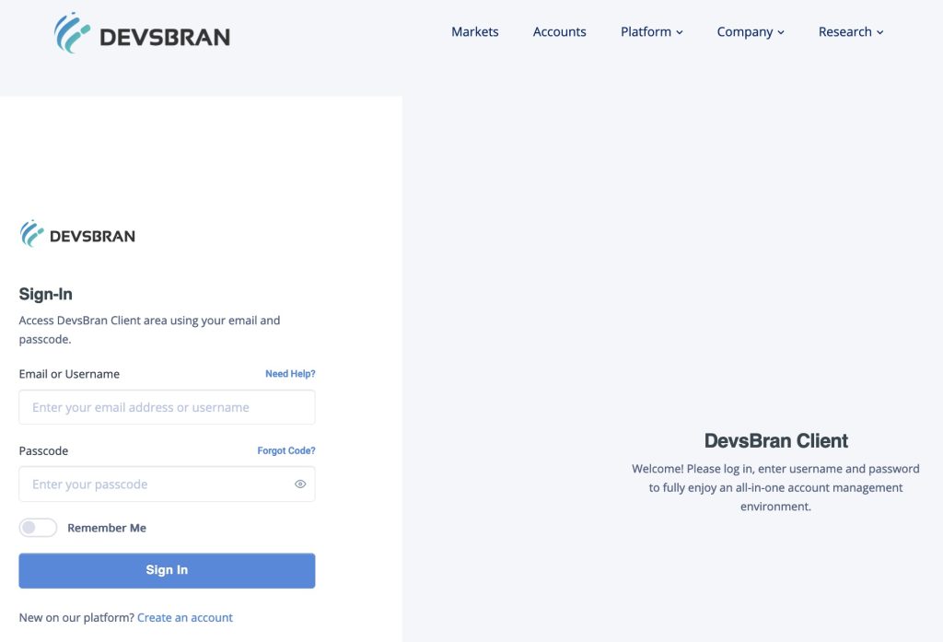The width and height of the screenshot is (943, 642).
Task: Click the DEVSBRAN logo in the header
Action: point(142,33)
